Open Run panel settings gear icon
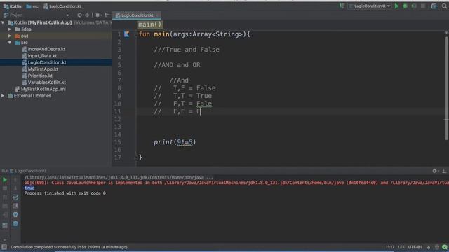This screenshot has height=252, width=449. [x=435, y=171]
